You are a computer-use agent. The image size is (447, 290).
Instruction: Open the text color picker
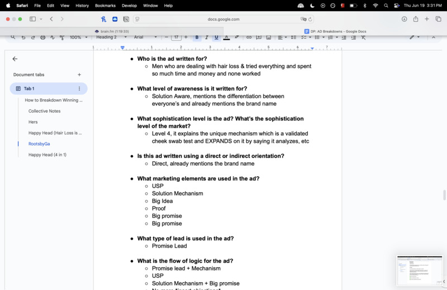pos(226,37)
